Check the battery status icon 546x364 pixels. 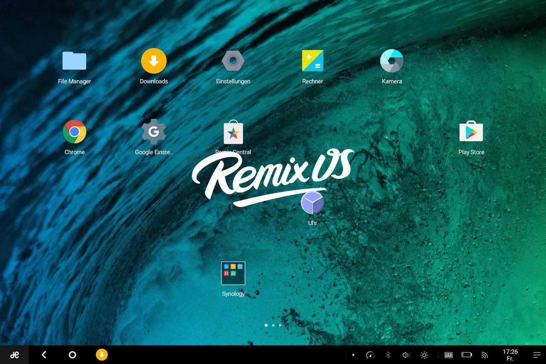(x=467, y=355)
